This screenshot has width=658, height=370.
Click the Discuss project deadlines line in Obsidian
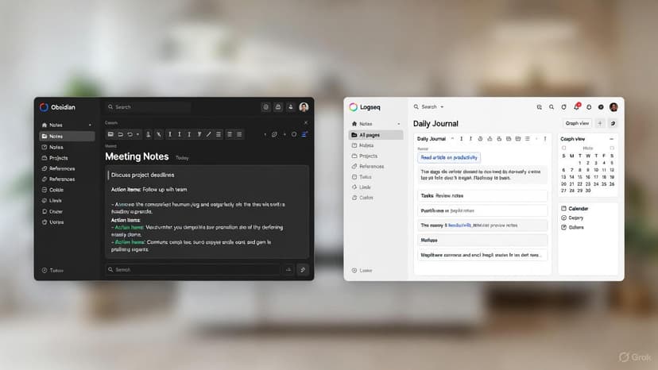point(143,175)
